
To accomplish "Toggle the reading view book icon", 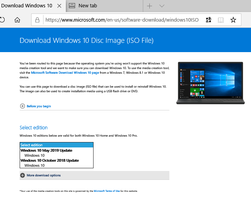I will [x=221, y=20].
